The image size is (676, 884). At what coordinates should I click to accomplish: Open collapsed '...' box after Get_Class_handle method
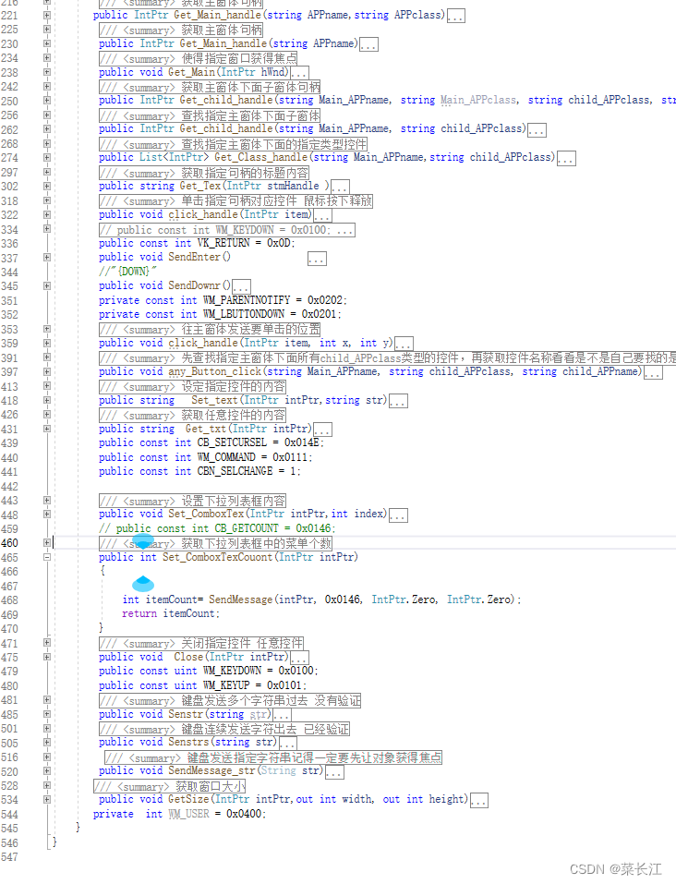[x=566, y=159]
